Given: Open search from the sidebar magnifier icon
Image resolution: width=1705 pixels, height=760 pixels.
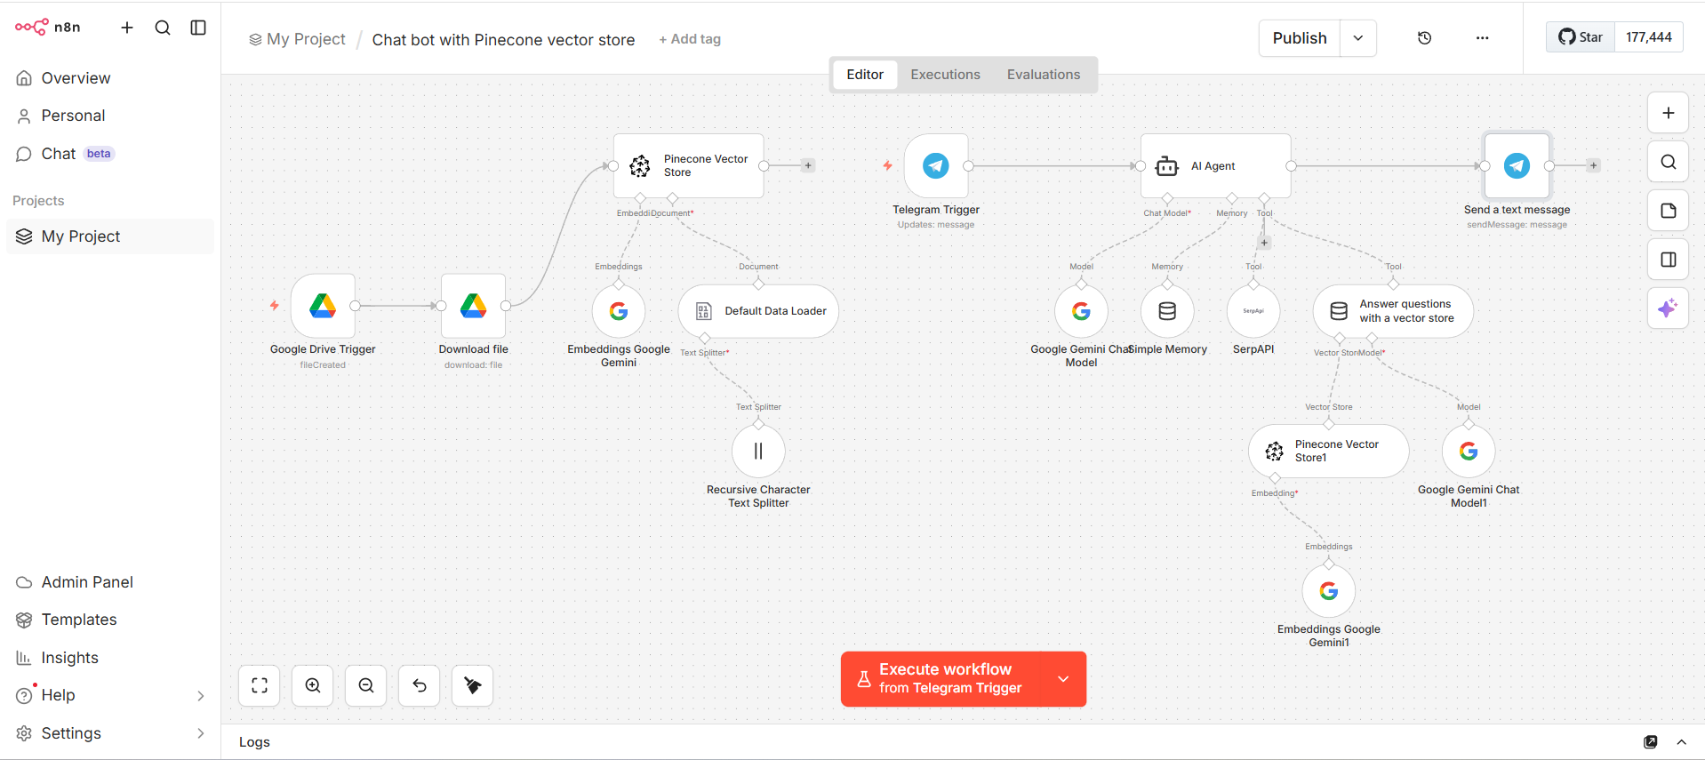Looking at the screenshot, I should pyautogui.click(x=163, y=28).
